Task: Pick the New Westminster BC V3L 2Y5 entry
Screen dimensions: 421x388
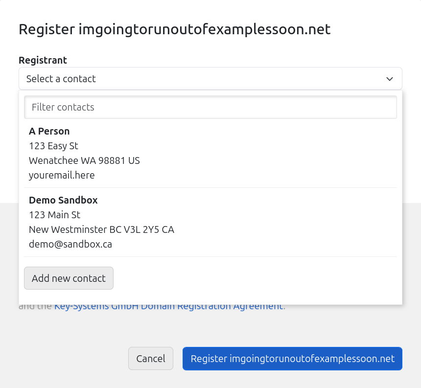Action: pyautogui.click(x=101, y=229)
